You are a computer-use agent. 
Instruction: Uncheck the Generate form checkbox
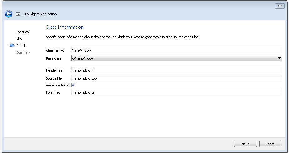tap(73, 85)
